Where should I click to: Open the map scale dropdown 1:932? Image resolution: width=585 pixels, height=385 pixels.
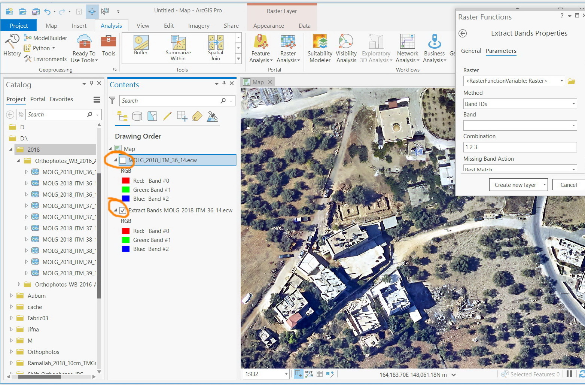286,374
